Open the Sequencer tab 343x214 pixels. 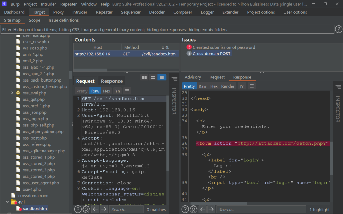click(131, 12)
